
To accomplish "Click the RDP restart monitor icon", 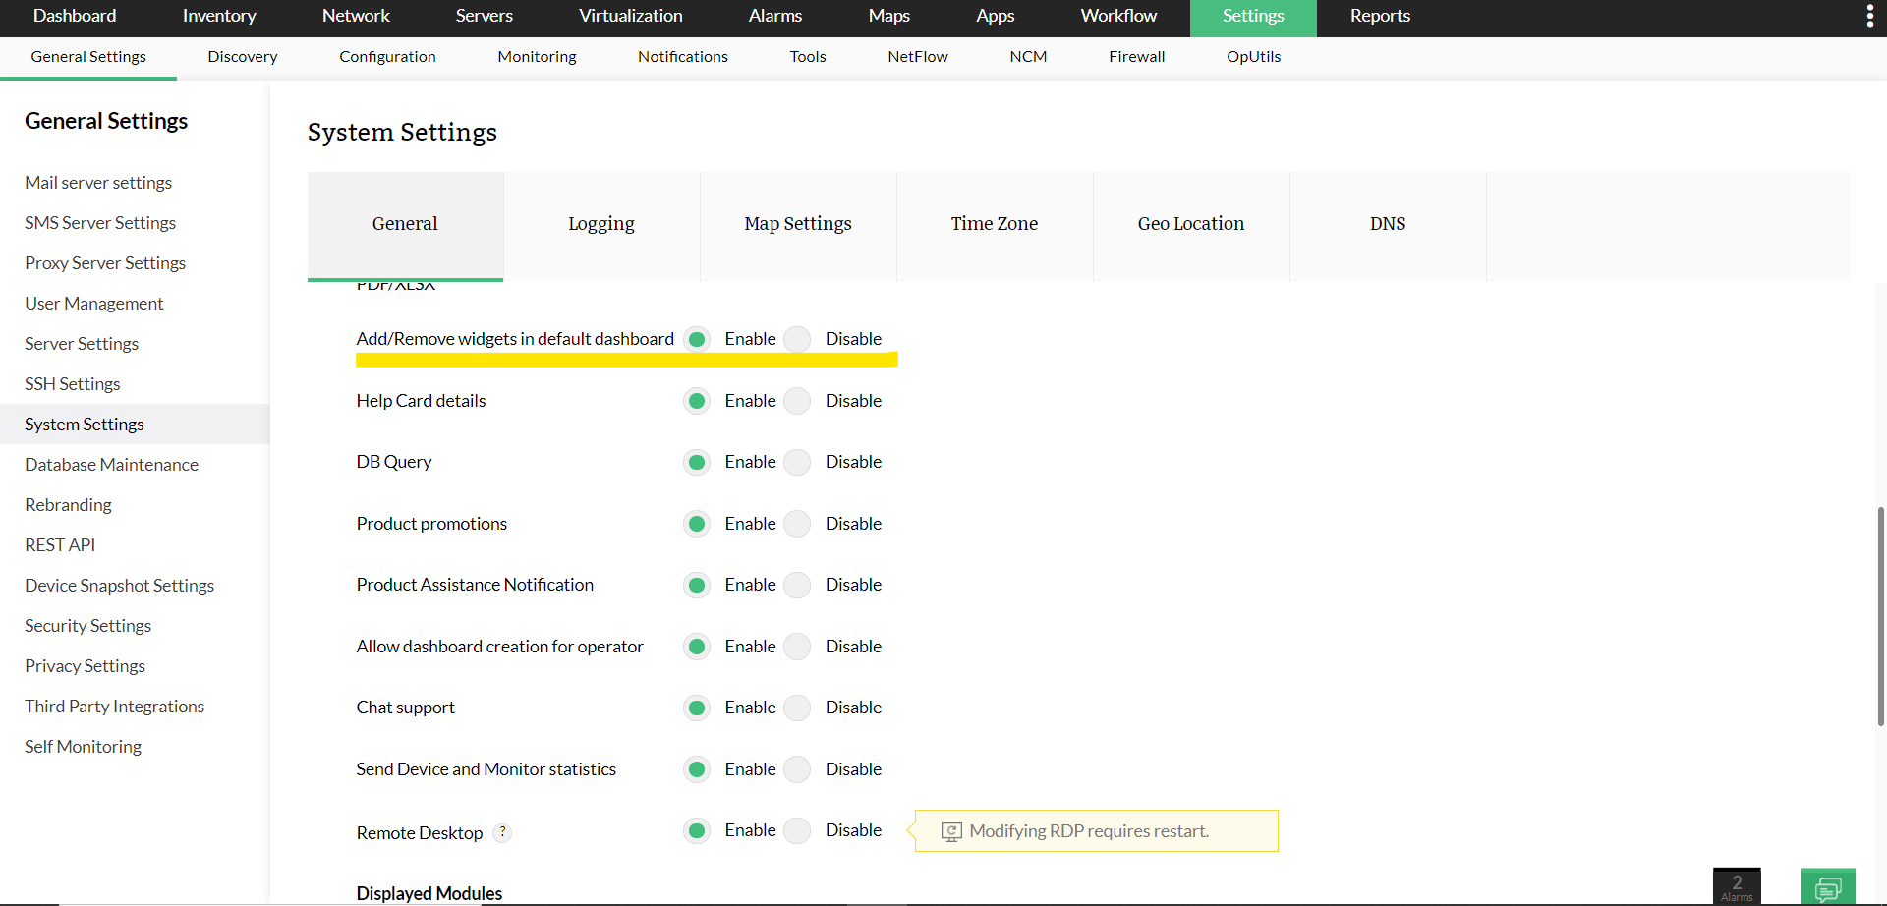I will coord(951,831).
